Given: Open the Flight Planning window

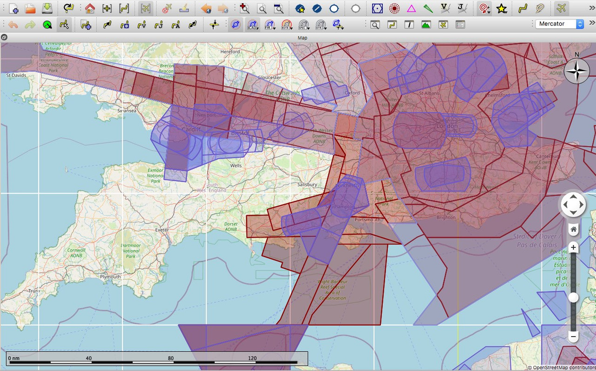Looking at the screenshot, I should pos(392,25).
